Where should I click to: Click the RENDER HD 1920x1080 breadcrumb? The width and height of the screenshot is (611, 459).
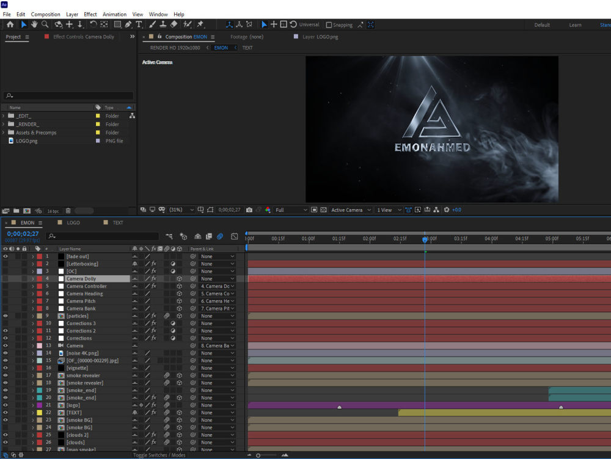click(x=175, y=48)
